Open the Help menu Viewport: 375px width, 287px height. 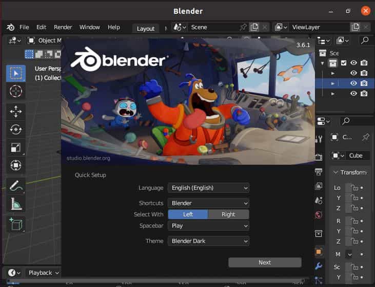point(113,27)
